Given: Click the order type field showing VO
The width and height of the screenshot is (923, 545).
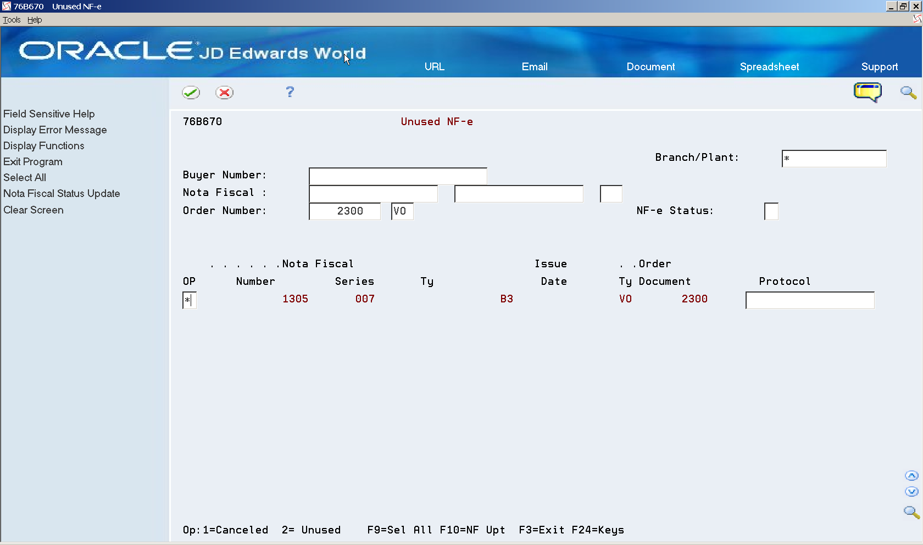Looking at the screenshot, I should coord(402,211).
